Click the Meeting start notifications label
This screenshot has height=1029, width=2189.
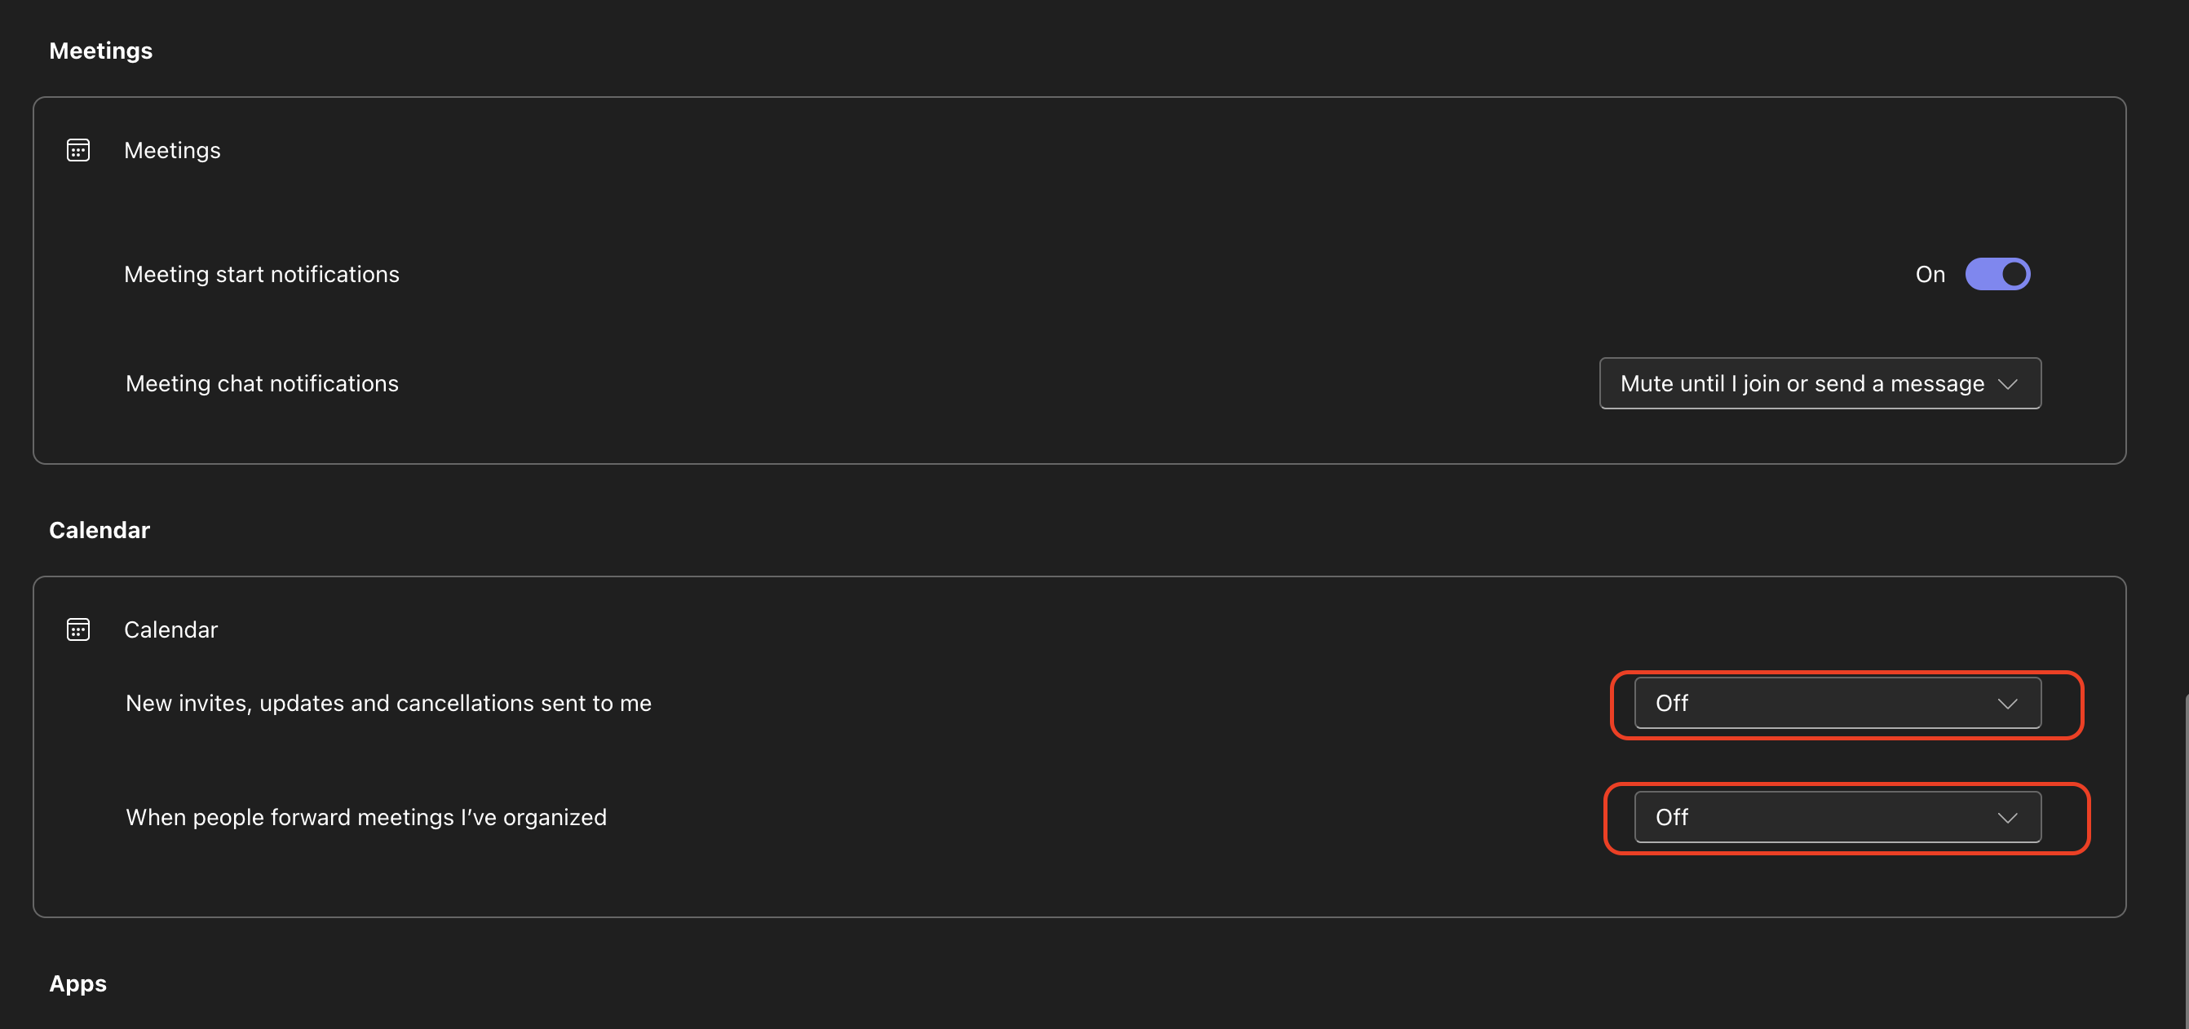[x=262, y=275]
